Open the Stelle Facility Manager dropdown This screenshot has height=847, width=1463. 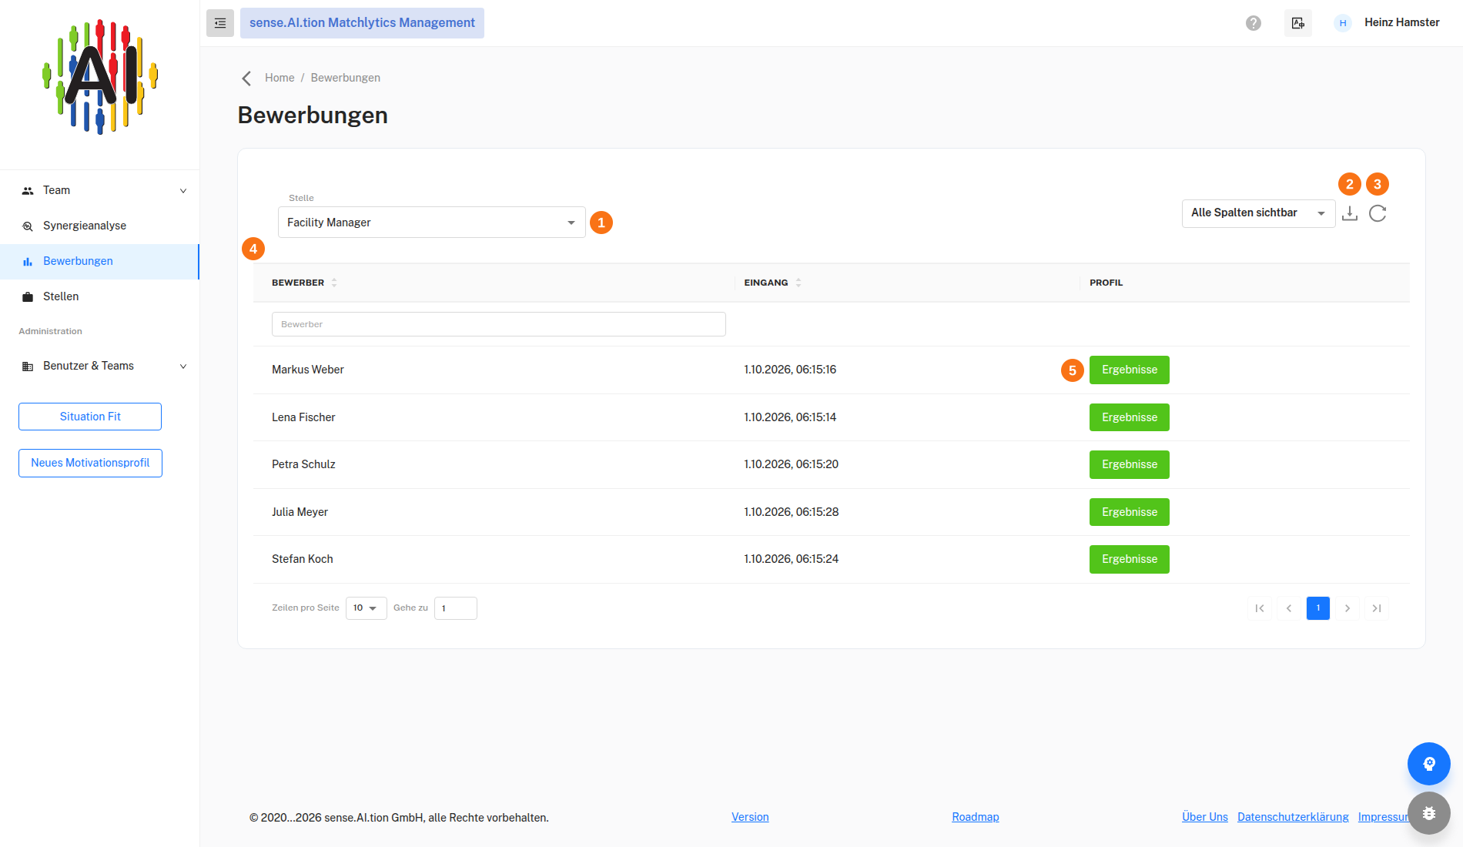pyautogui.click(x=431, y=223)
